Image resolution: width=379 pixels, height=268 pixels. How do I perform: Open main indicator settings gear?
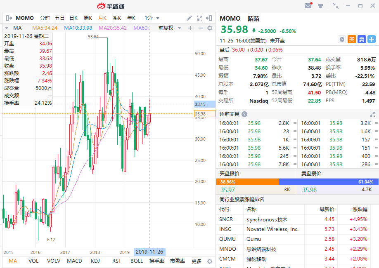pos(210,28)
